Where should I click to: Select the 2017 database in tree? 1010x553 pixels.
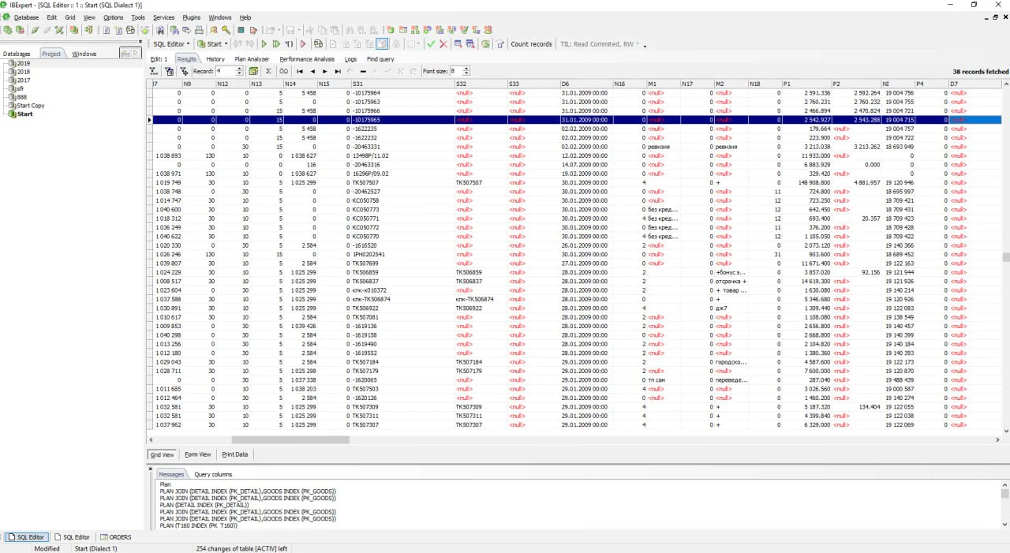coord(24,80)
